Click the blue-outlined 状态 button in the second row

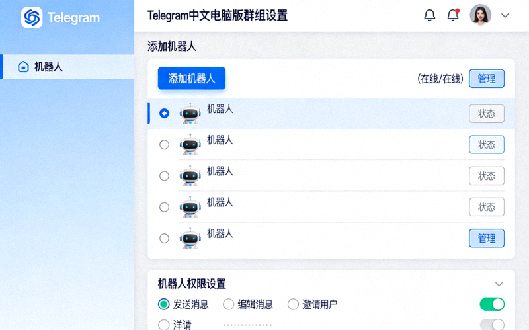click(x=487, y=144)
